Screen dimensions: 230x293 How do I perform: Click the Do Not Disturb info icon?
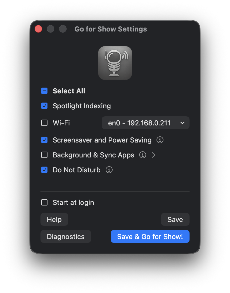[x=109, y=170]
